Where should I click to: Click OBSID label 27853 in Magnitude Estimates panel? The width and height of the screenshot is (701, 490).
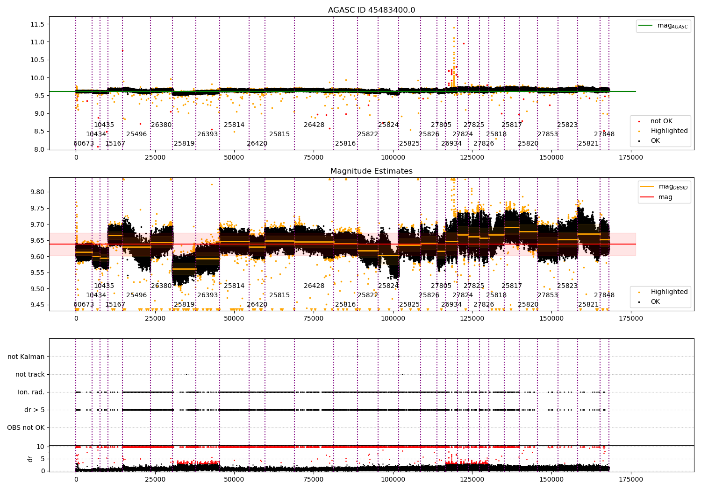pos(548,295)
